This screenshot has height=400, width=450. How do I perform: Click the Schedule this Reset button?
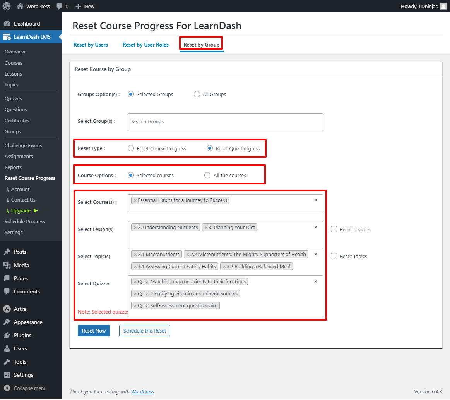[x=145, y=331]
